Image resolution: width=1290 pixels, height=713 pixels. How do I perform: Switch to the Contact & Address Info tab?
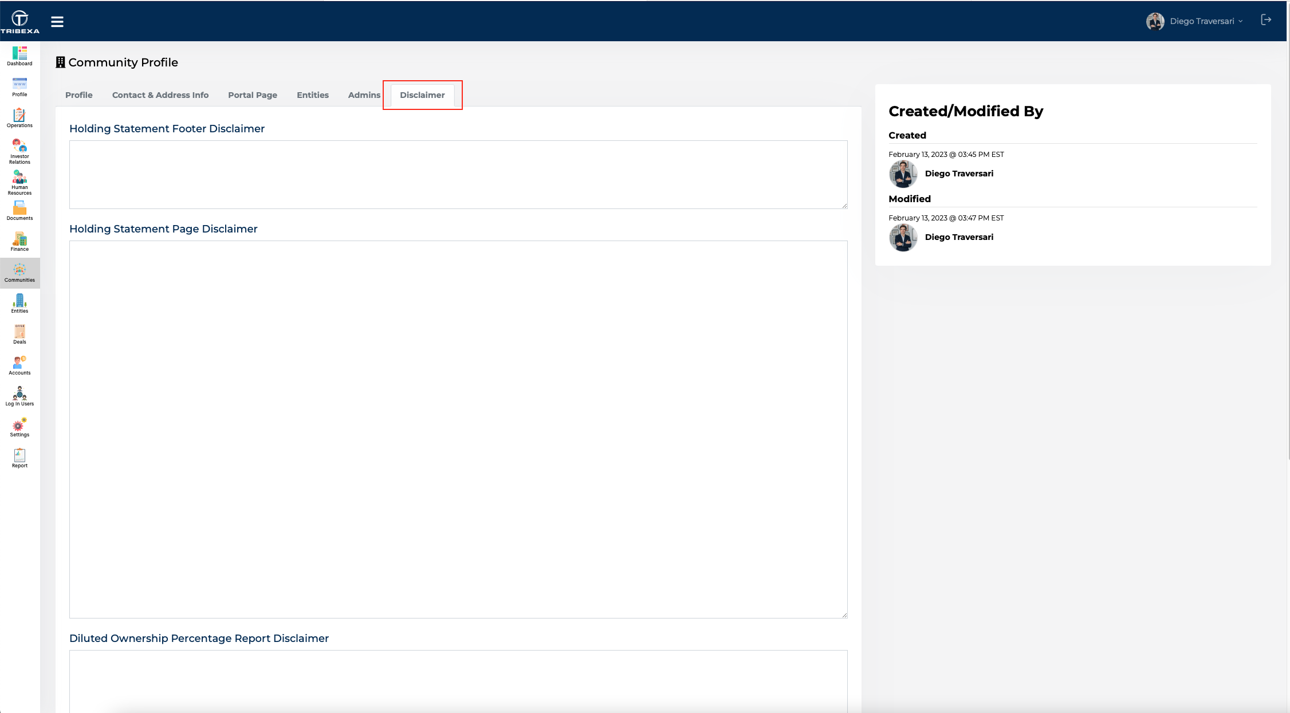(160, 95)
